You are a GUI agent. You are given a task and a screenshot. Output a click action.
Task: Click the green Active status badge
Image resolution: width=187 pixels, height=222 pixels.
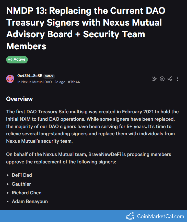click(17, 60)
